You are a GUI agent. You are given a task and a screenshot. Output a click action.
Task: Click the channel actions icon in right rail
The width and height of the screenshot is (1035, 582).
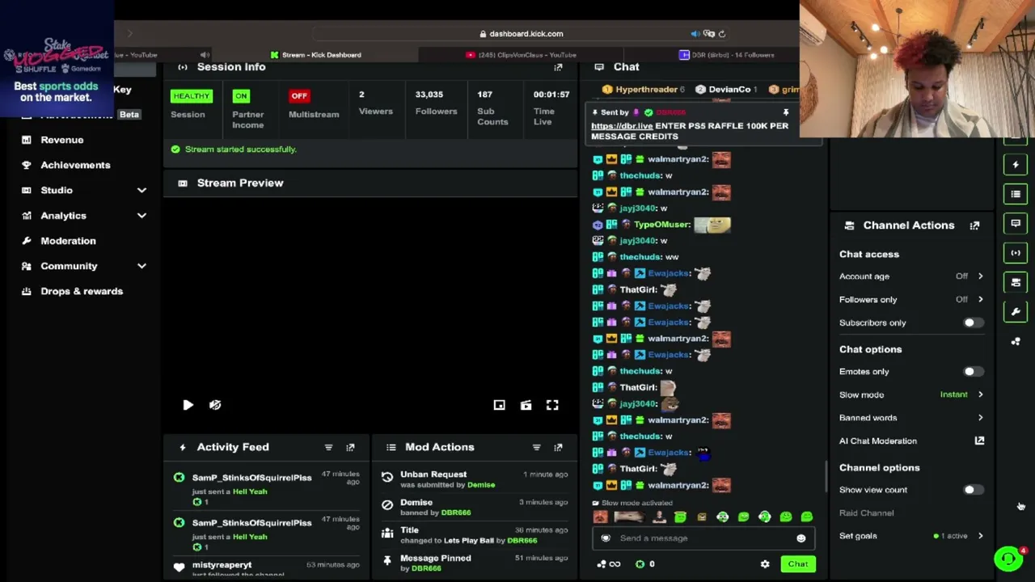1016,282
